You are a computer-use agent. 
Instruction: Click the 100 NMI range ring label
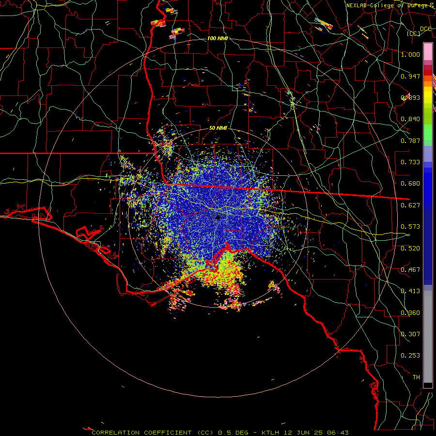coord(218,38)
